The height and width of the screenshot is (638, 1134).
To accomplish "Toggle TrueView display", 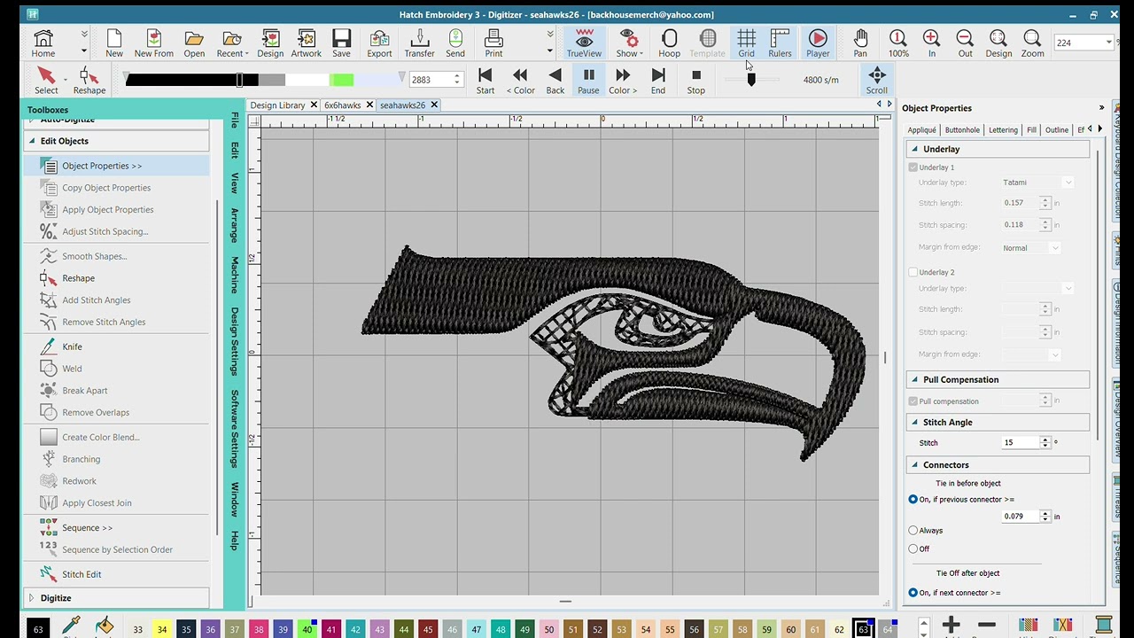I will tap(584, 43).
